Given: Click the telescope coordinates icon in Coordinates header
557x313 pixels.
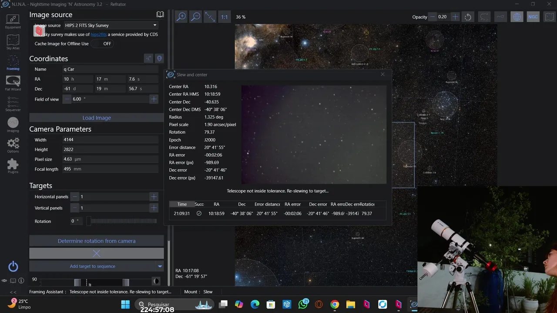Looking at the screenshot, I should (149, 58).
